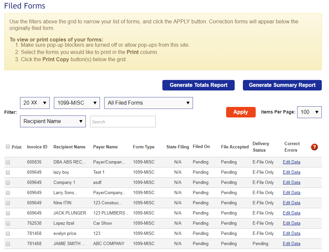This screenshot has width=329, height=252.
Task: Click the Payer Name column header
Action: [105, 147]
